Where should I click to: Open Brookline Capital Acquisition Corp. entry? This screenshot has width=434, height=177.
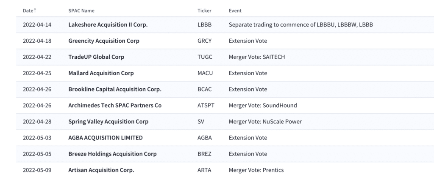pyautogui.click(x=115, y=89)
